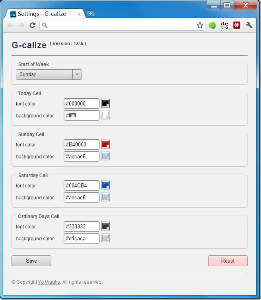This screenshot has width=261, height=300.
Task: Open Sunday Cell red font color swatch
Action: [105, 144]
